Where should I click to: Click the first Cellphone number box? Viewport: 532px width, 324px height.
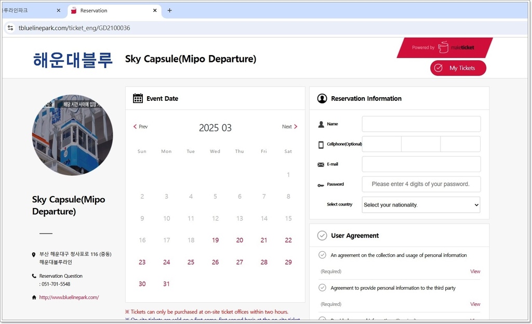[x=382, y=144]
